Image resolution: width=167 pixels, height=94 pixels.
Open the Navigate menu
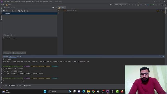(x=17, y=2)
